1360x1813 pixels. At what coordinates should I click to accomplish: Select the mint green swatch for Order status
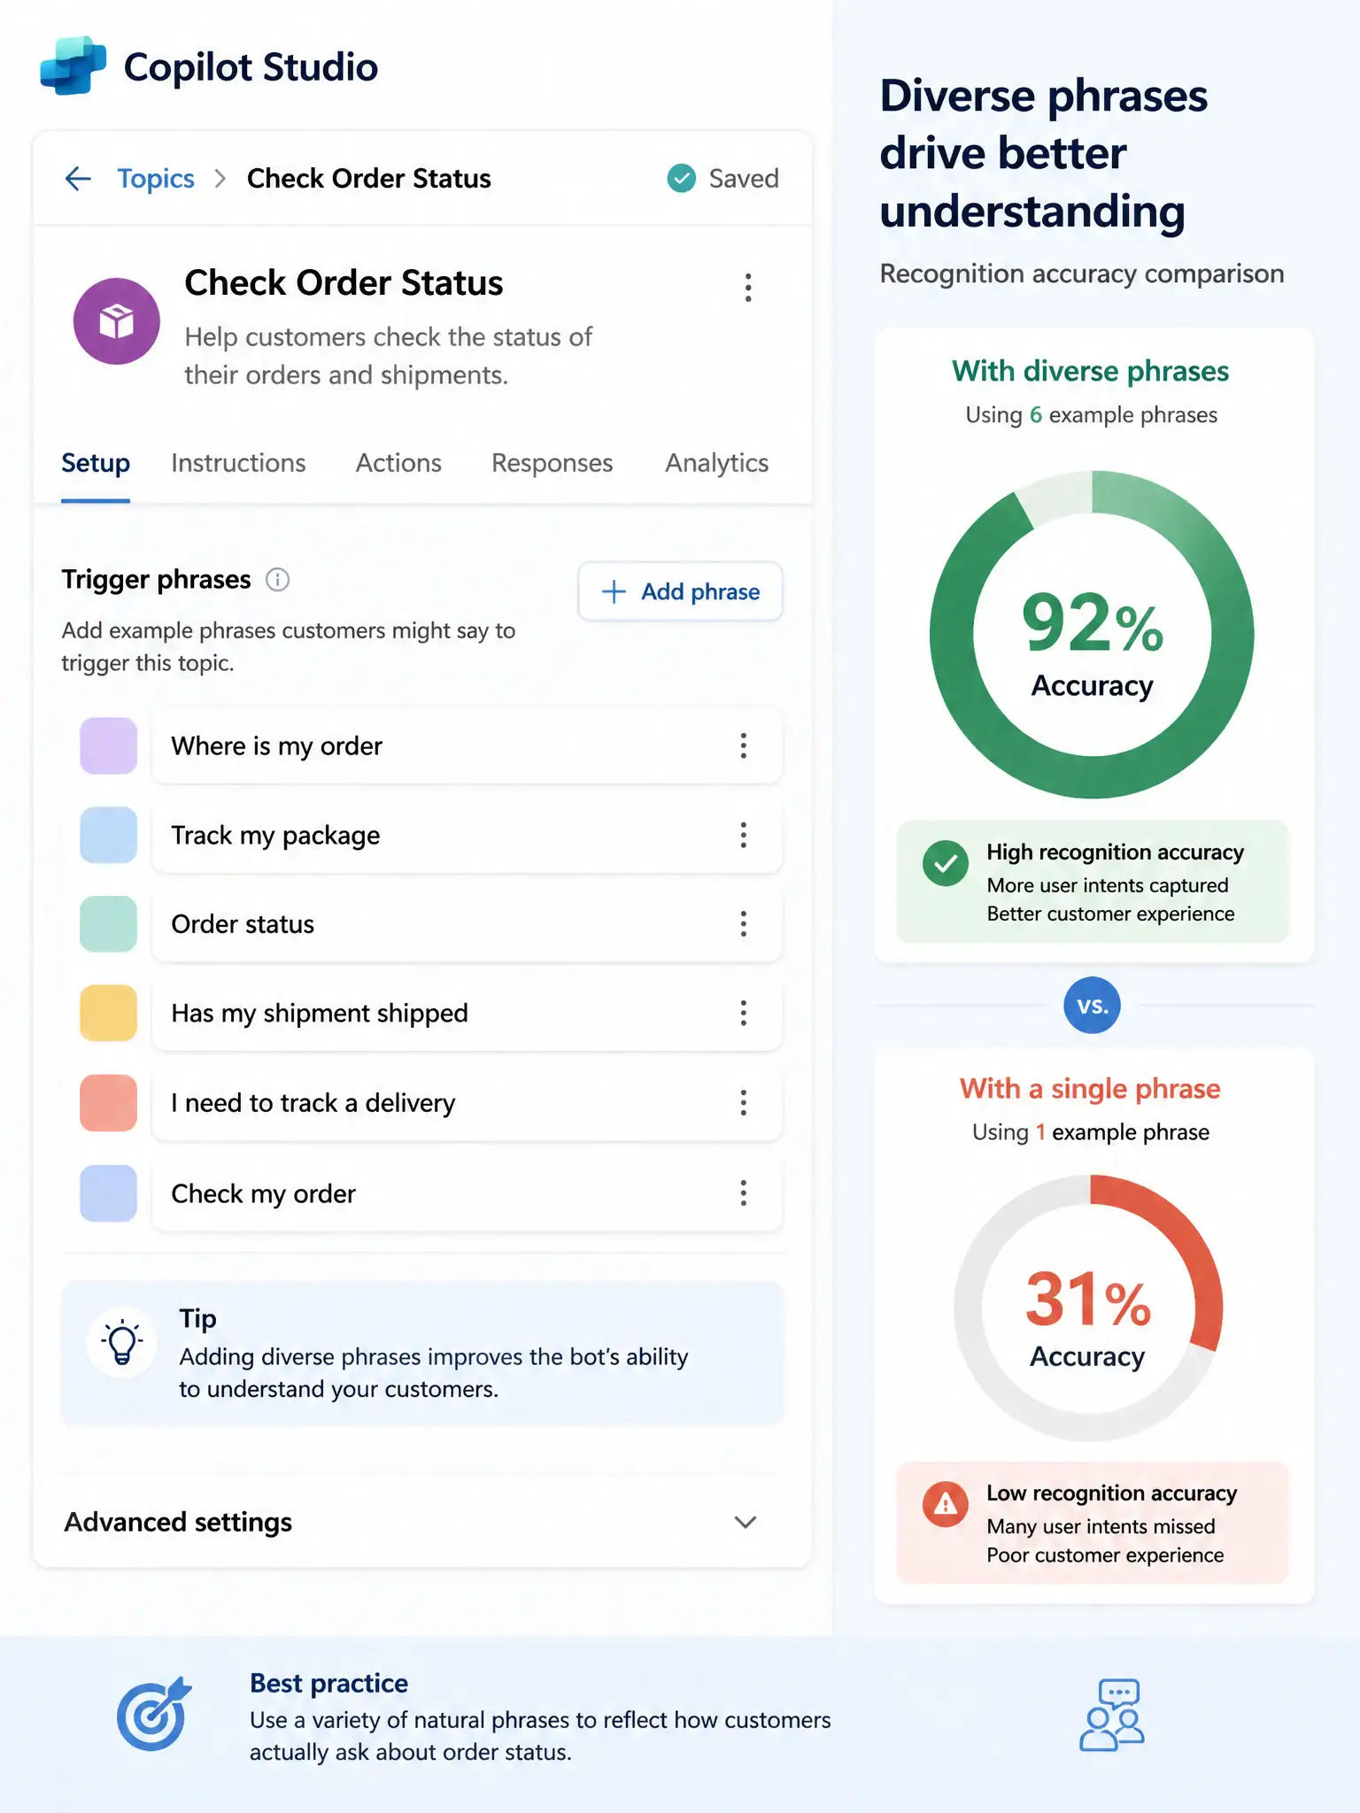(x=108, y=924)
